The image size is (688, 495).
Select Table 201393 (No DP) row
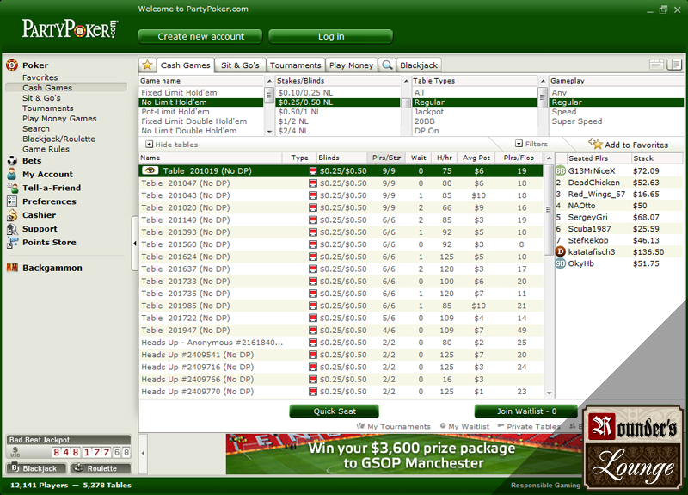341,232
